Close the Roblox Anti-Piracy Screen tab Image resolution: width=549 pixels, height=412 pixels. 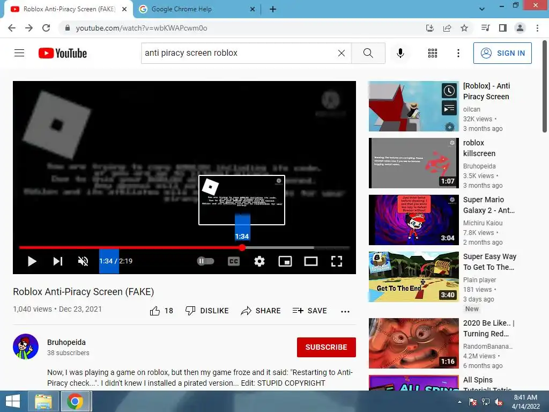coord(124,9)
